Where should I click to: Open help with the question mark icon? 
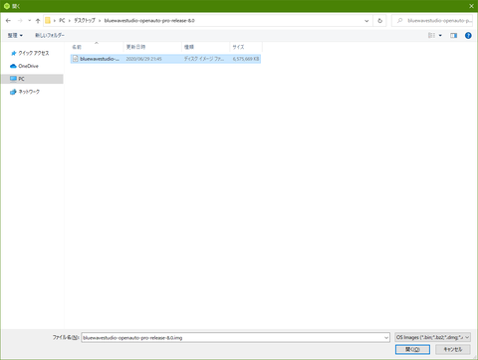point(468,35)
